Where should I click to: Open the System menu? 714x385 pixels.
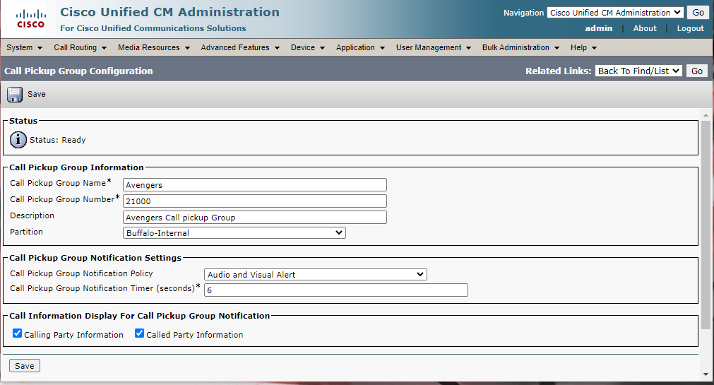tap(24, 47)
